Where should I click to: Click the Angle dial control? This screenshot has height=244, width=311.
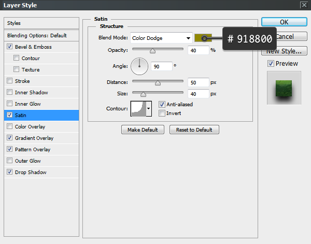pyautogui.click(x=139, y=66)
